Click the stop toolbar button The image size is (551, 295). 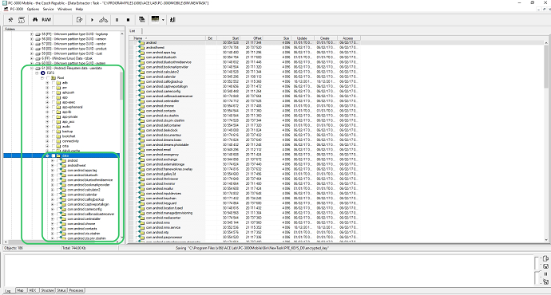[129, 20]
